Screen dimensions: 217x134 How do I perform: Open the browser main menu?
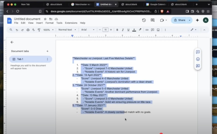[x=208, y=11]
